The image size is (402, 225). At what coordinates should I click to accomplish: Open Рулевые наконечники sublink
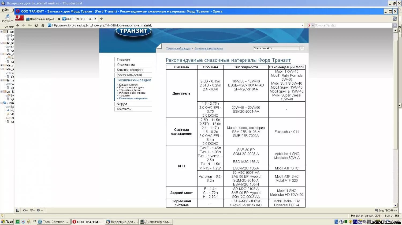132,93
